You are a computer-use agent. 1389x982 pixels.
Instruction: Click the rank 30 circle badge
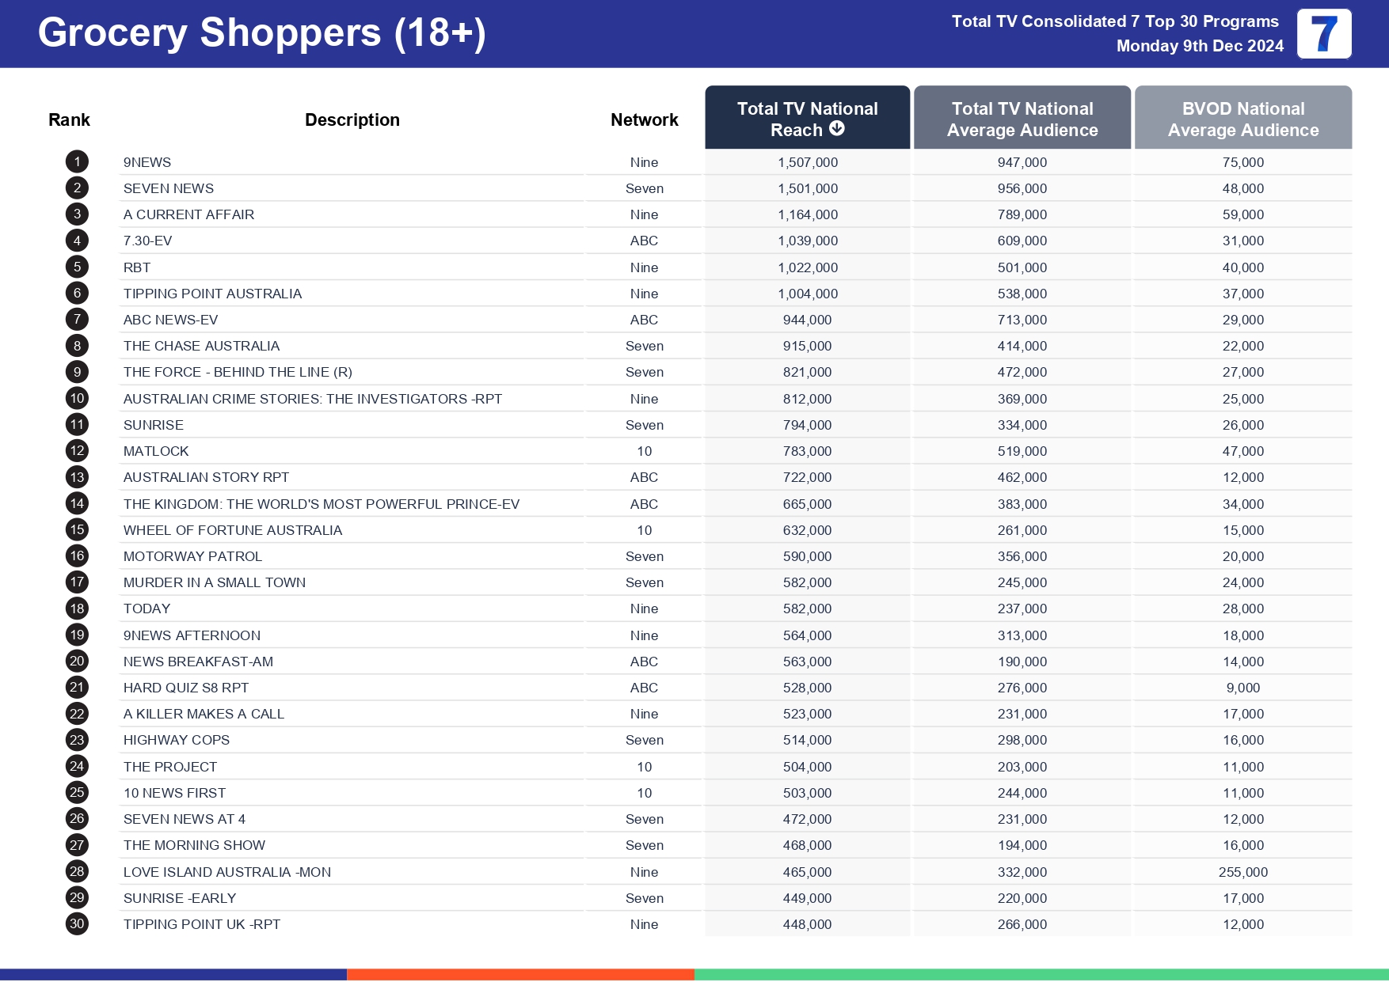point(77,924)
